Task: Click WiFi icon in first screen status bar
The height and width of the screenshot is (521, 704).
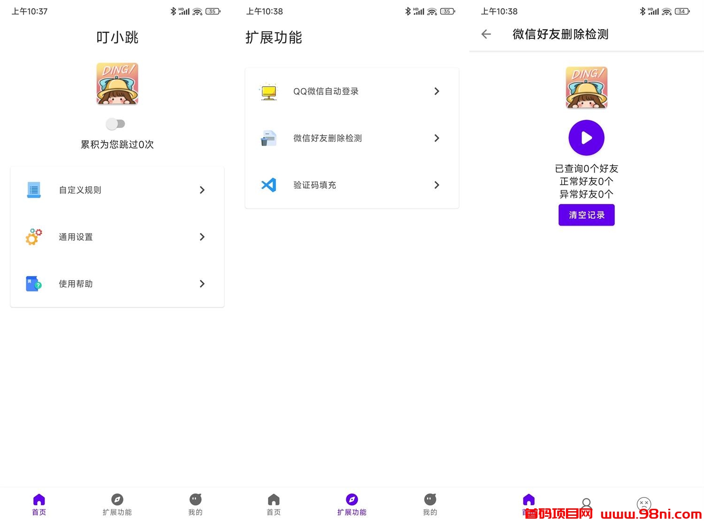Action: (x=198, y=11)
